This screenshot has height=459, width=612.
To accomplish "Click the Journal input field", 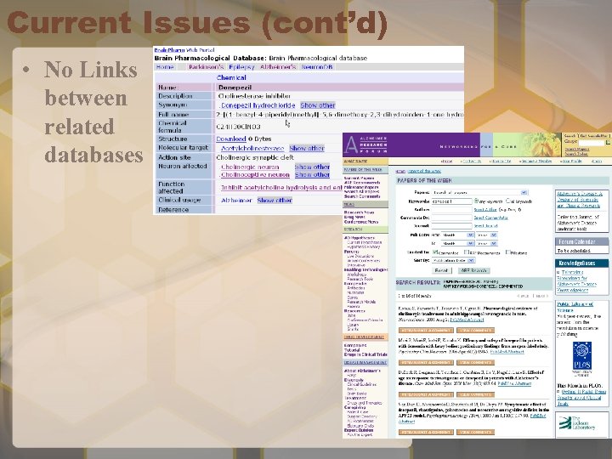I will [451, 226].
